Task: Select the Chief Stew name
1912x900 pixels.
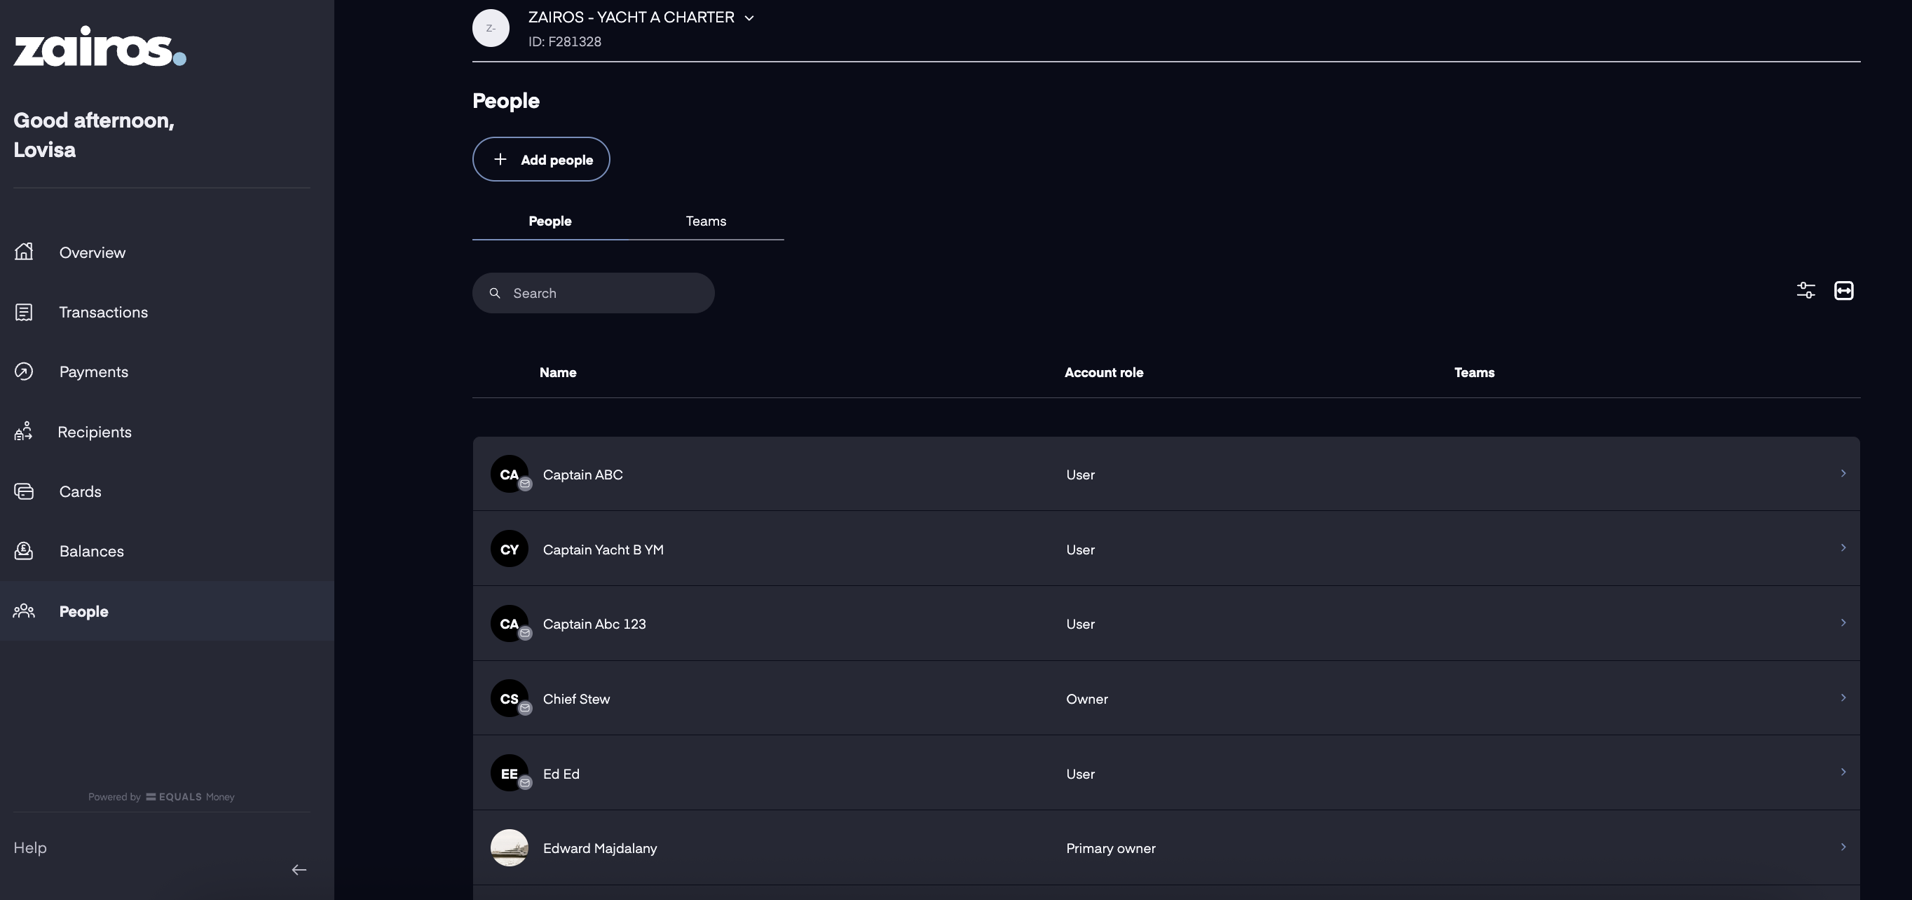Action: (x=576, y=699)
